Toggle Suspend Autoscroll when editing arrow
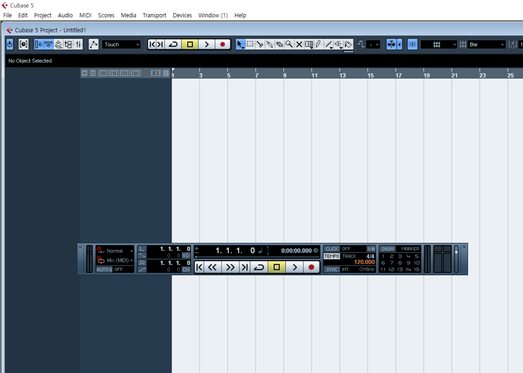 tap(399, 44)
